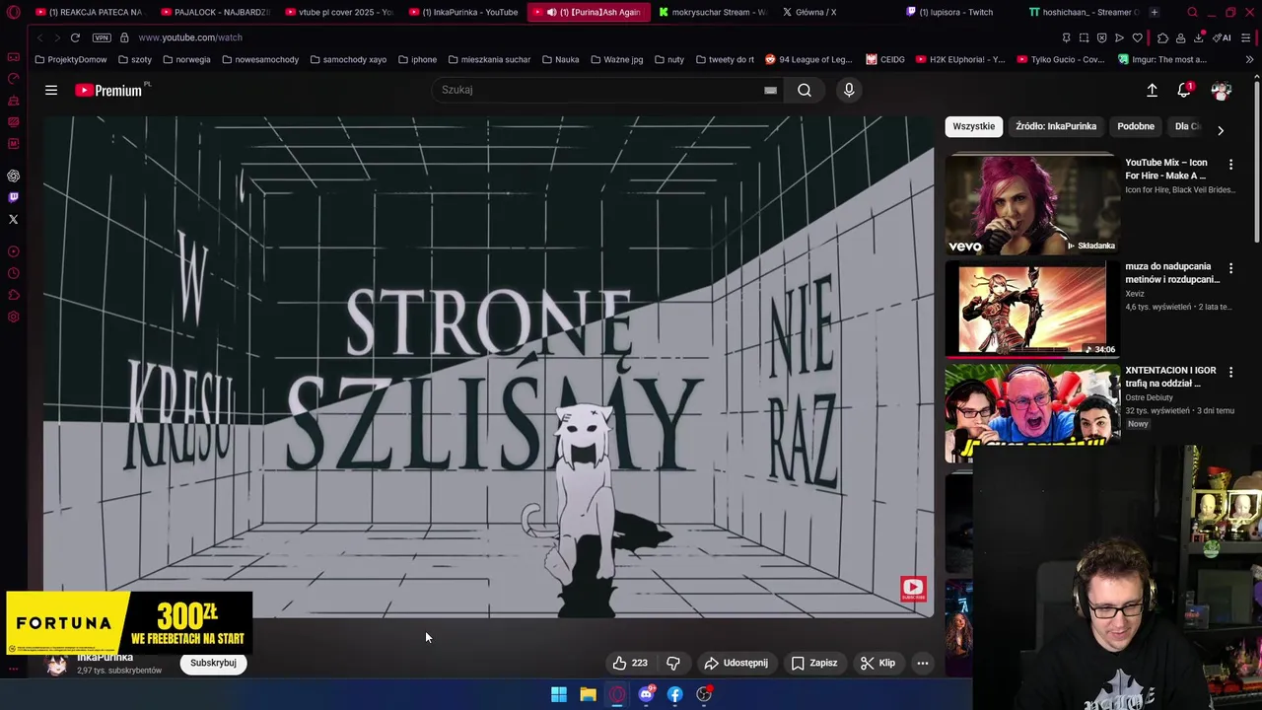Click the Udostępnij share button

[736, 663]
